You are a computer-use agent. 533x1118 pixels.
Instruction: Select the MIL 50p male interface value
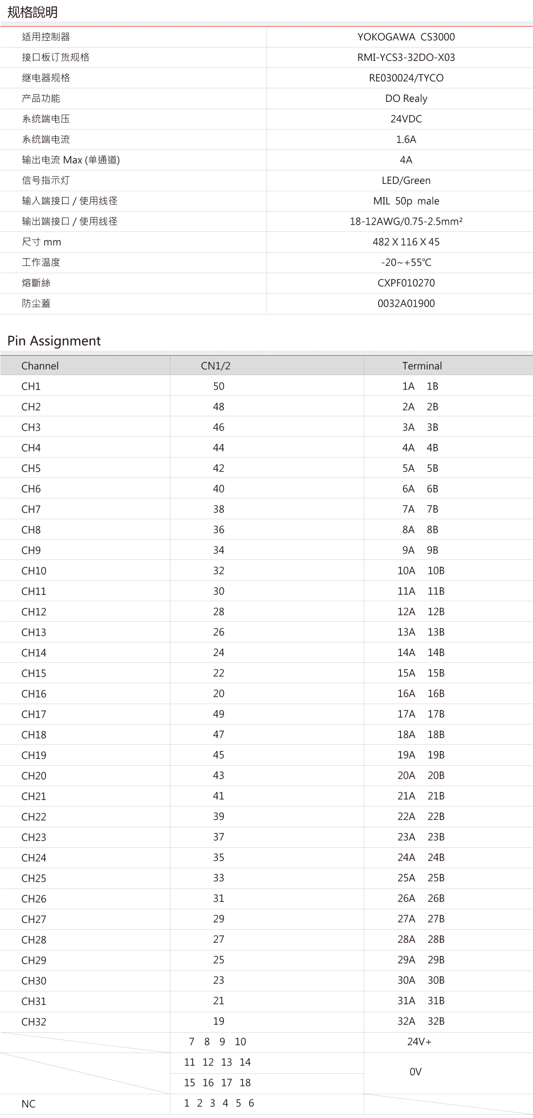click(x=406, y=201)
